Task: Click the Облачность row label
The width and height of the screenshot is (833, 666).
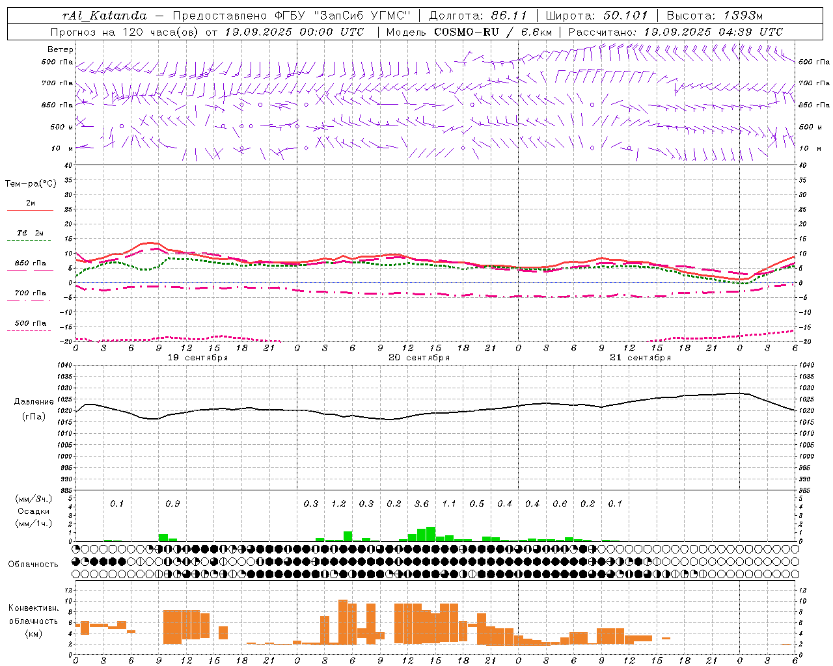Action: pyautogui.click(x=33, y=565)
